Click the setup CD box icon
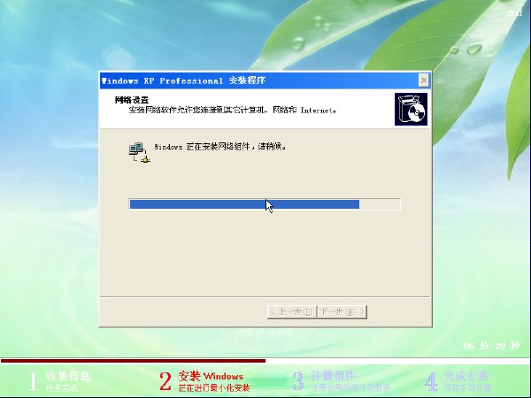Screen dimensions: 531x398 (x=411, y=110)
